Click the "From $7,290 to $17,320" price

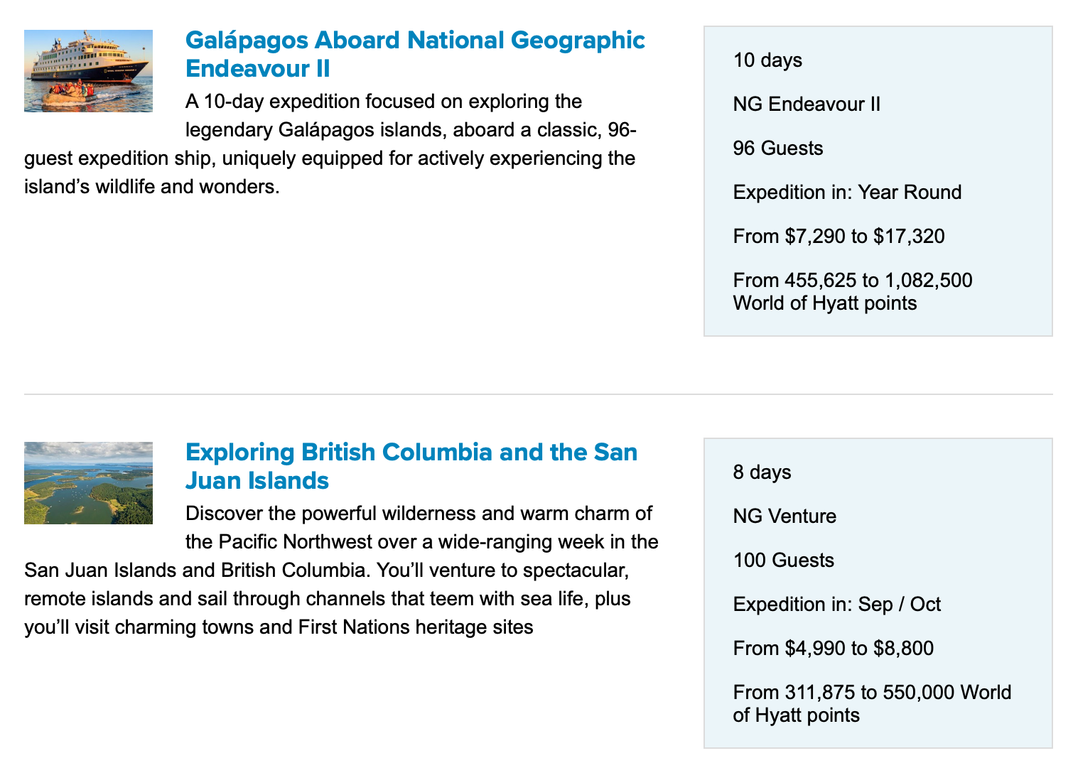coord(839,237)
